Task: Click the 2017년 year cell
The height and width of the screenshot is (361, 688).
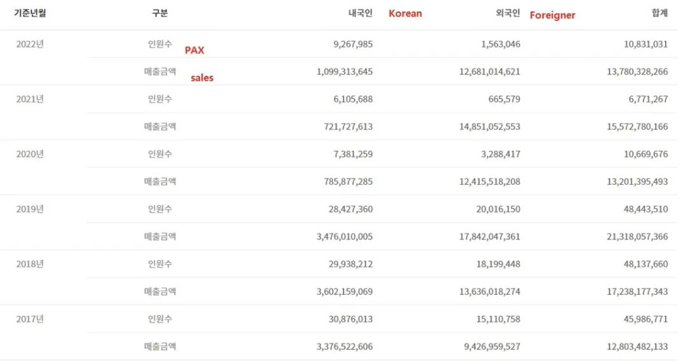Action: click(30, 319)
